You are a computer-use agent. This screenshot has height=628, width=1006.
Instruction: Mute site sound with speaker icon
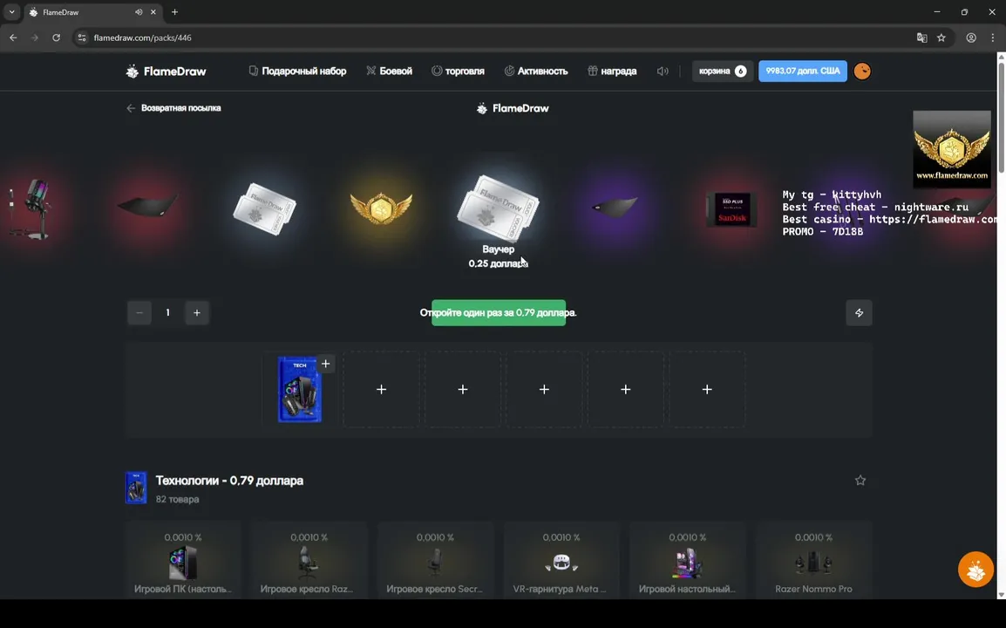663,72
